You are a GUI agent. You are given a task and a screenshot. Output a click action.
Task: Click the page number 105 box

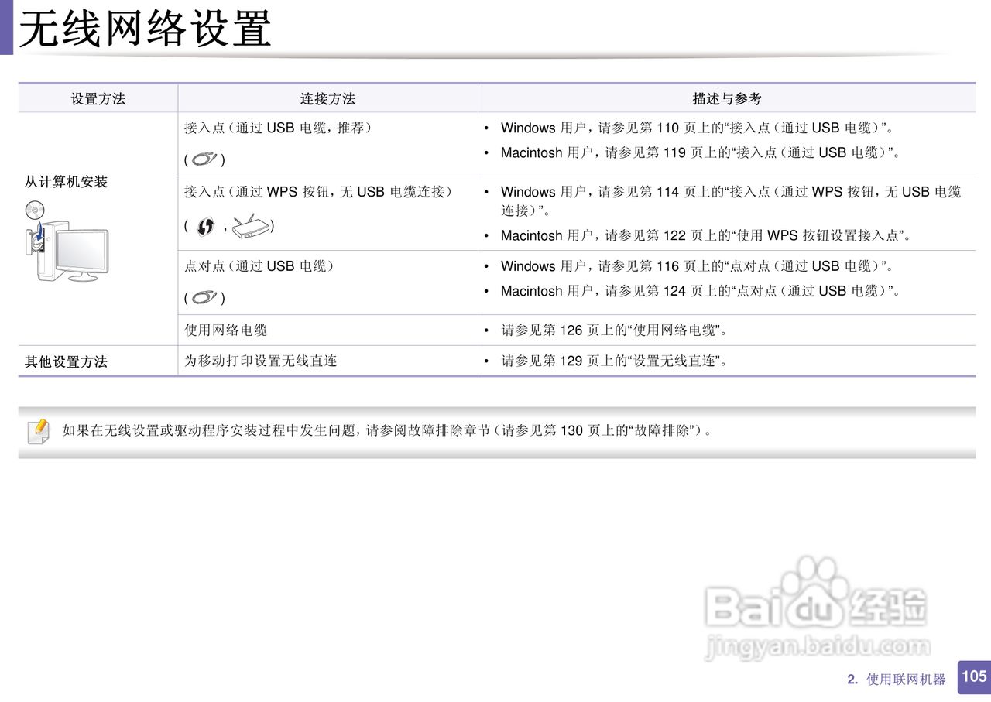coord(974,677)
